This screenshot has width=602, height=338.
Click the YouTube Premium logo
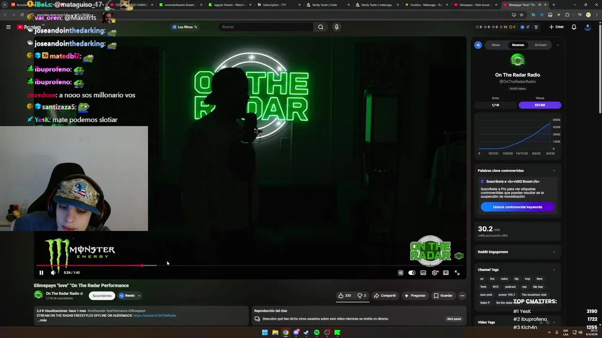click(x=29, y=27)
